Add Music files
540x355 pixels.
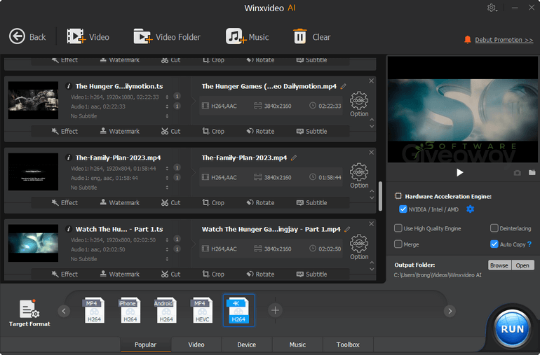248,37
